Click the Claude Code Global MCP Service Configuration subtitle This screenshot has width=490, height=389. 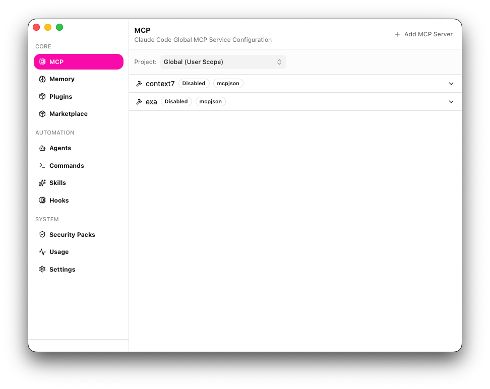pyautogui.click(x=203, y=40)
